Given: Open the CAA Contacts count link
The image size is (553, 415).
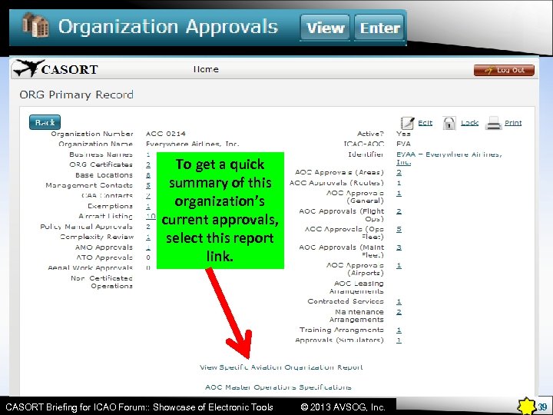Looking at the screenshot, I should pyautogui.click(x=148, y=195).
